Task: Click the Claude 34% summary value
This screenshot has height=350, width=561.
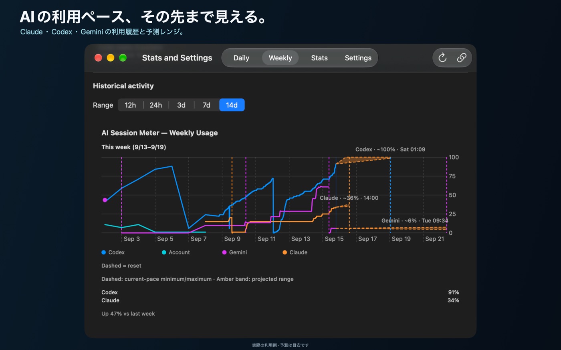Action: click(453, 300)
